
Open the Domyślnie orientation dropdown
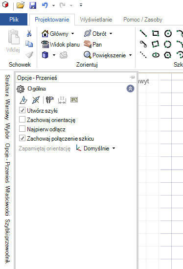(96, 148)
